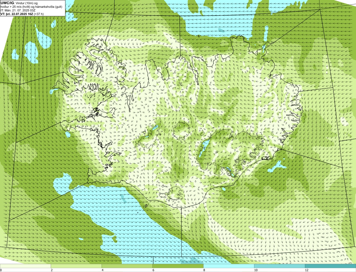
Task: Click the '4' label on the color scale
Action: coord(102,270)
